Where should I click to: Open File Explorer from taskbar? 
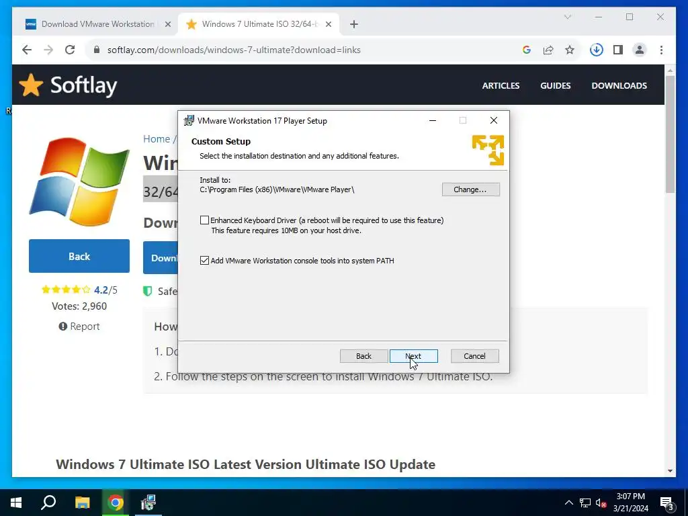tap(82, 503)
